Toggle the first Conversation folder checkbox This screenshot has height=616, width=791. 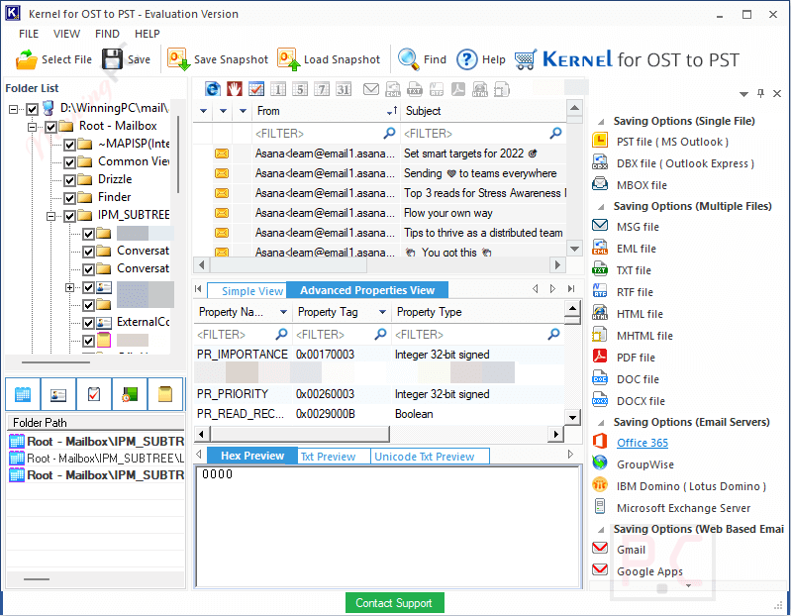[x=89, y=252]
